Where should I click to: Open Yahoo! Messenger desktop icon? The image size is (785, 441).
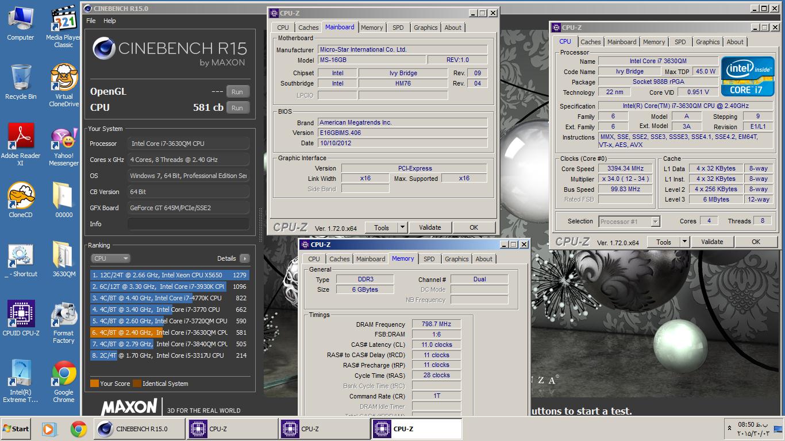(64, 145)
